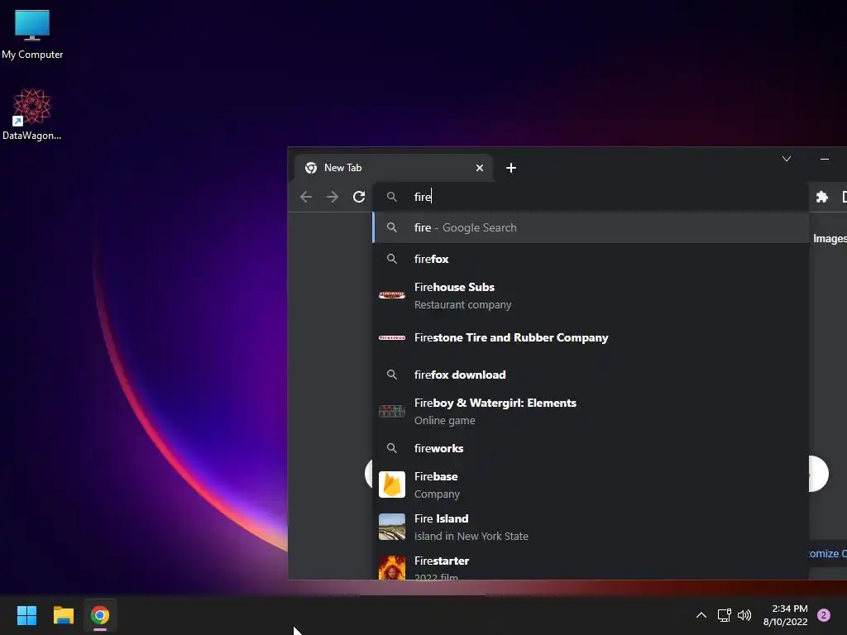The width and height of the screenshot is (847, 635).
Task: Click the Firestone logo thumbnail
Action: click(x=391, y=337)
